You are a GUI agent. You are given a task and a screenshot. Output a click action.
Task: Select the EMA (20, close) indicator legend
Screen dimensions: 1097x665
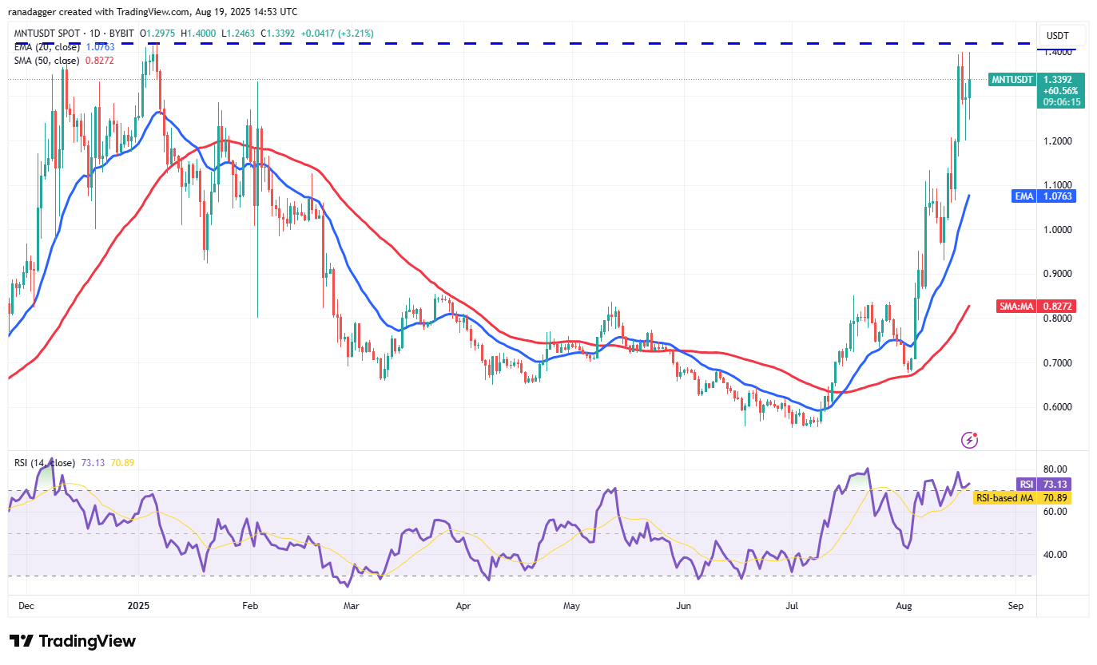(x=45, y=47)
